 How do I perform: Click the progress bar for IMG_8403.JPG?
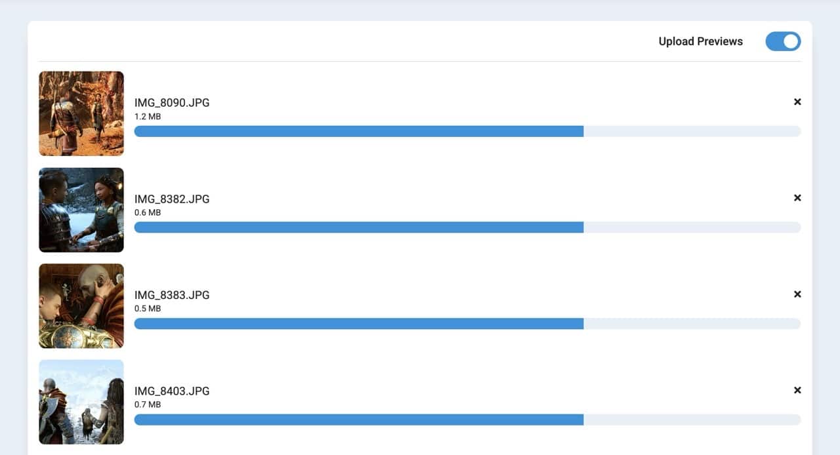pos(467,420)
